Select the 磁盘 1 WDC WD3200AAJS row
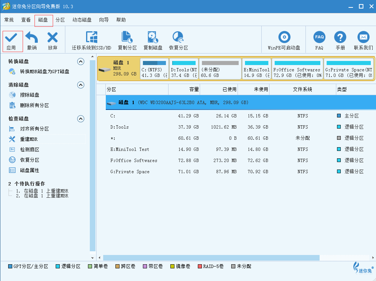376x281 pixels. [241, 103]
